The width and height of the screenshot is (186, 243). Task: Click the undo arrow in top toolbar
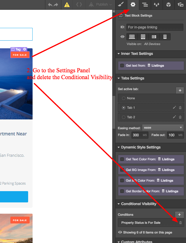[50, 5]
